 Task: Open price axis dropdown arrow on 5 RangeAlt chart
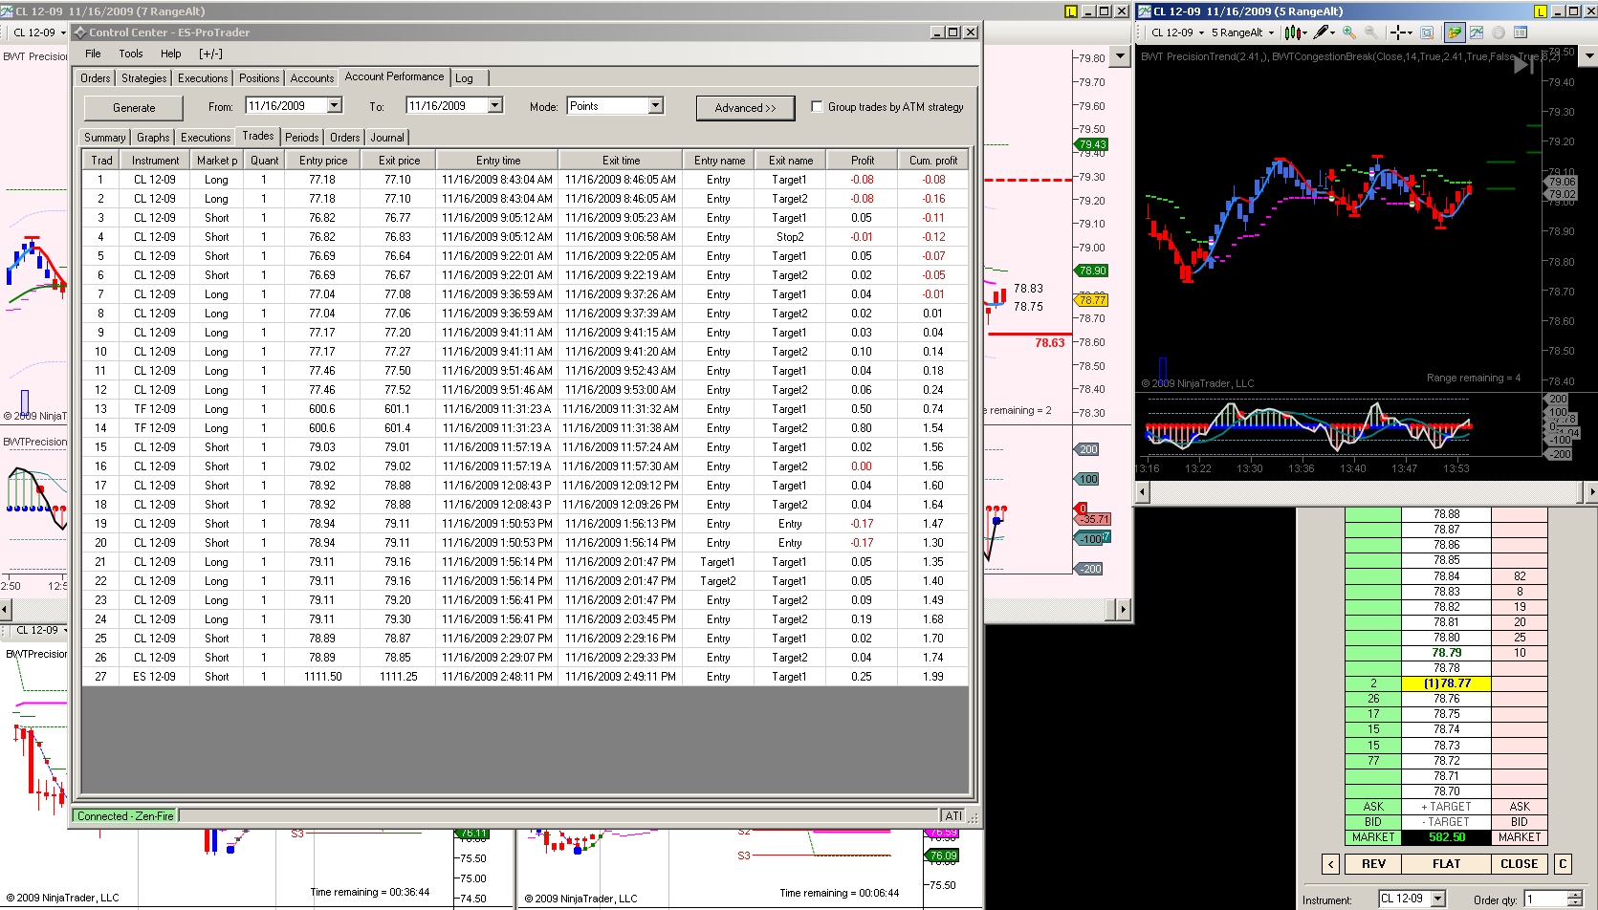tap(1590, 56)
